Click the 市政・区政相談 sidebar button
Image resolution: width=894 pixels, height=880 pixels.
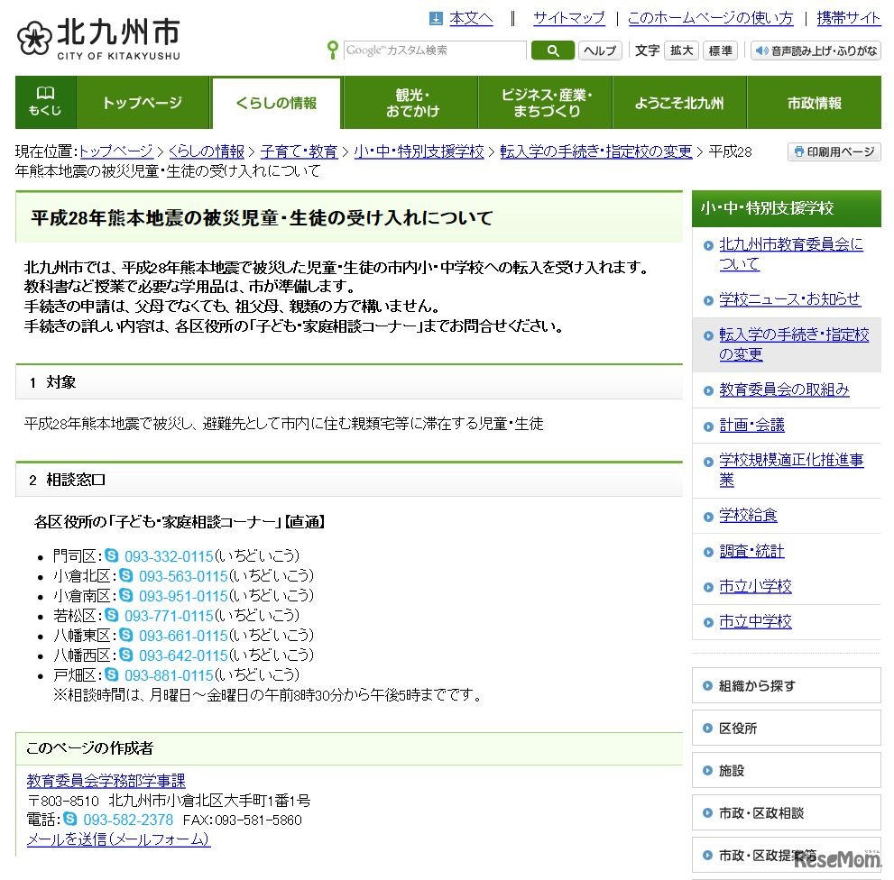pyautogui.click(x=787, y=812)
